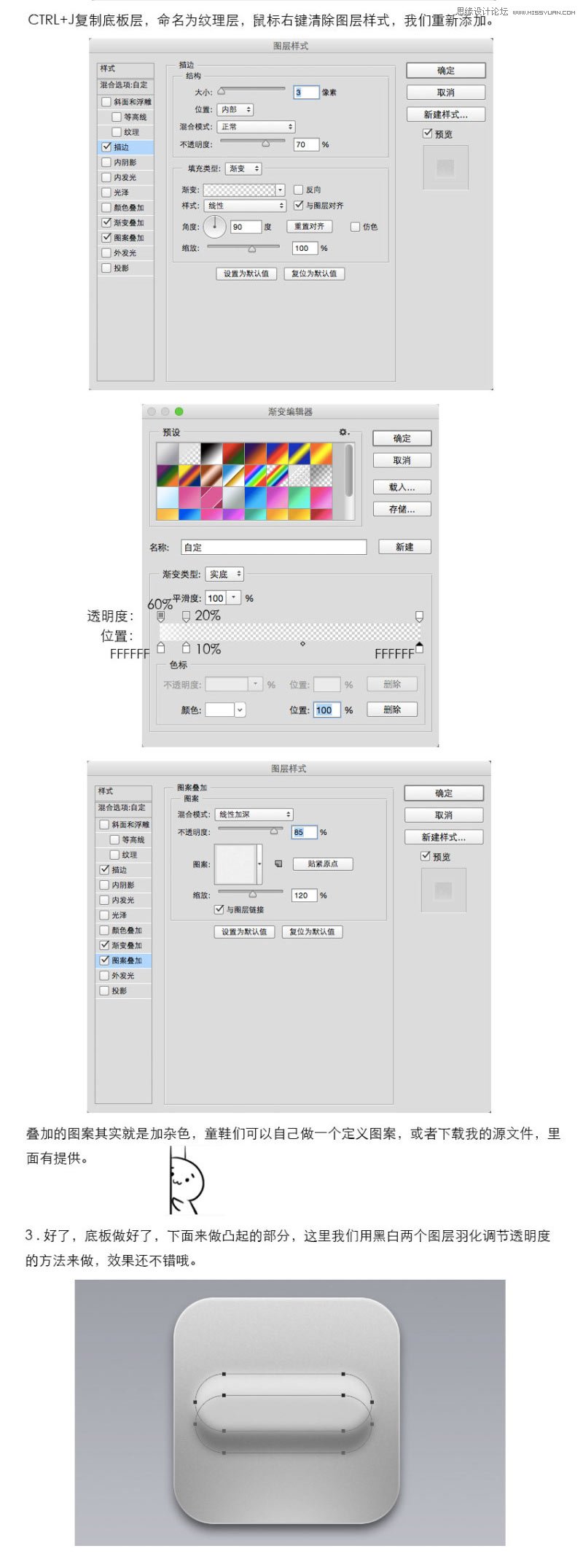583x1562 pixels.
Task: Select the black-to-white gradient preset
Action: pyautogui.click(x=211, y=454)
